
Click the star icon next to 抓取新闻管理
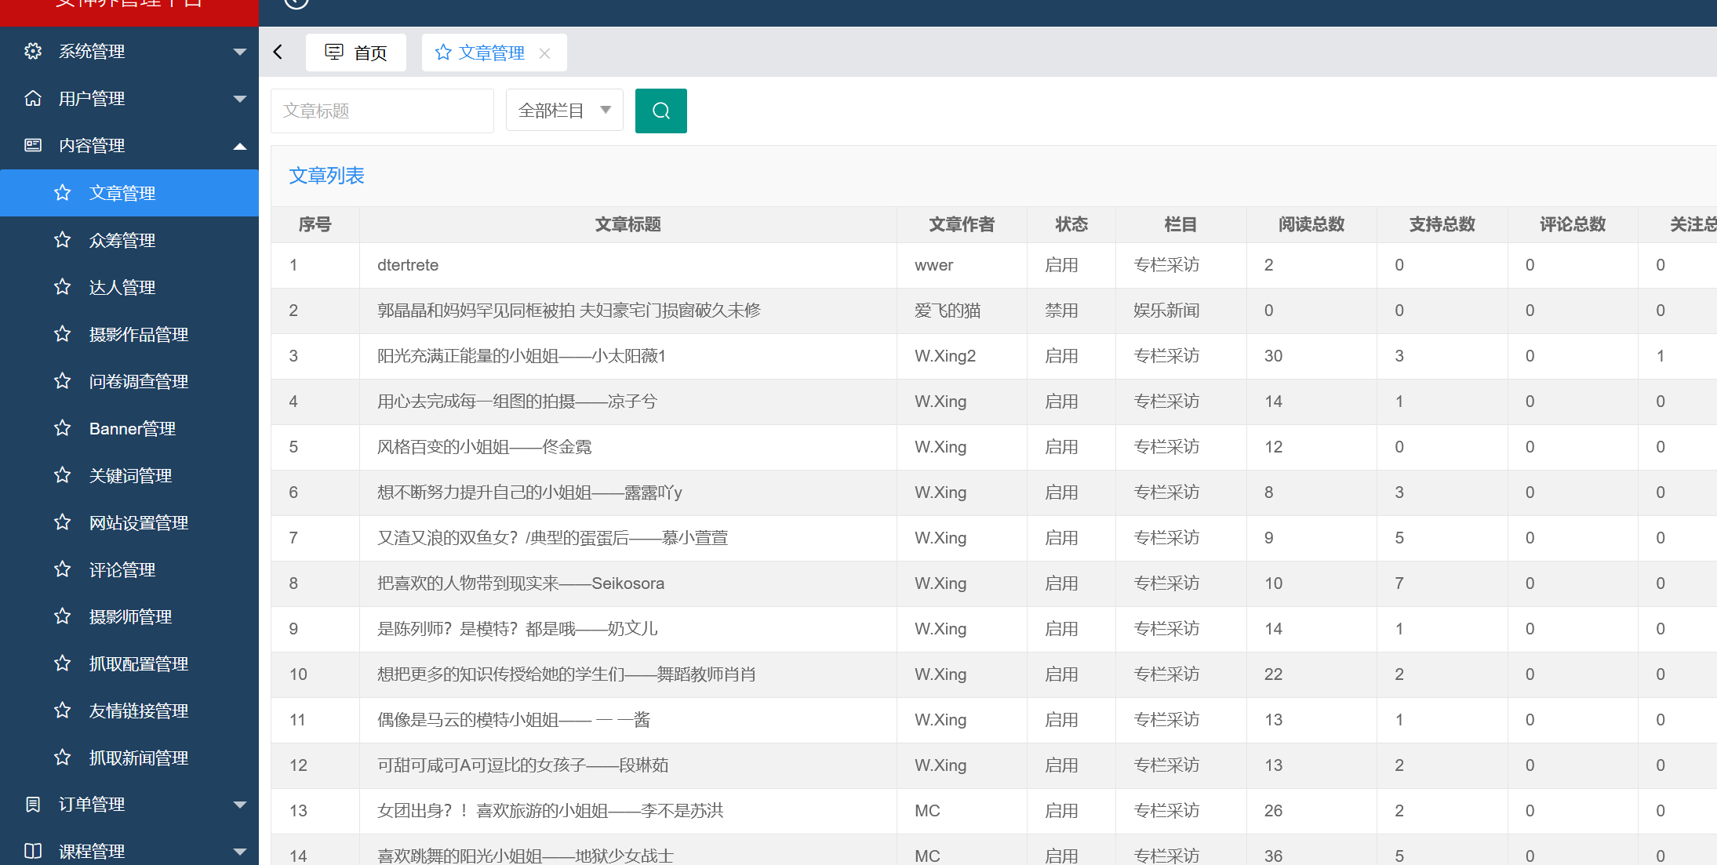(63, 758)
